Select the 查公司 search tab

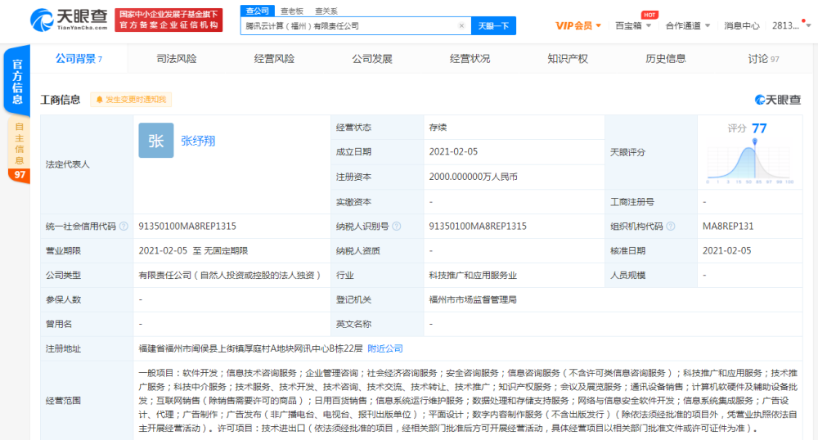[257, 11]
